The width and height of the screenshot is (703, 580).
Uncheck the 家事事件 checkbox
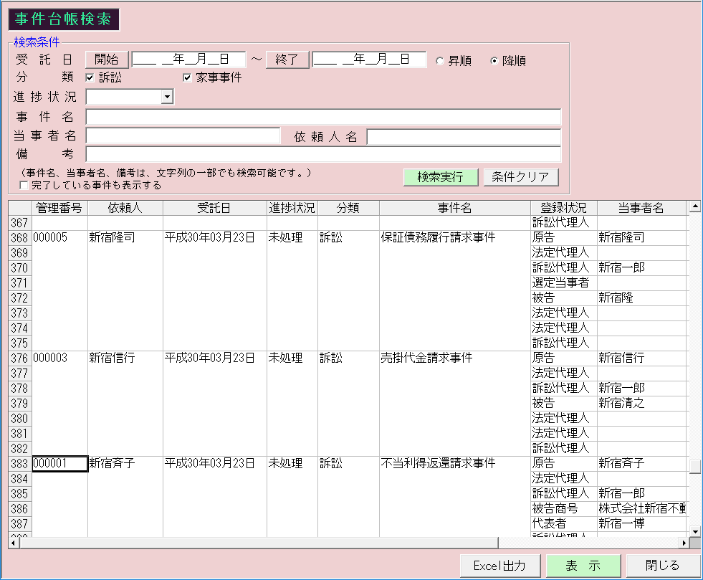pos(188,77)
